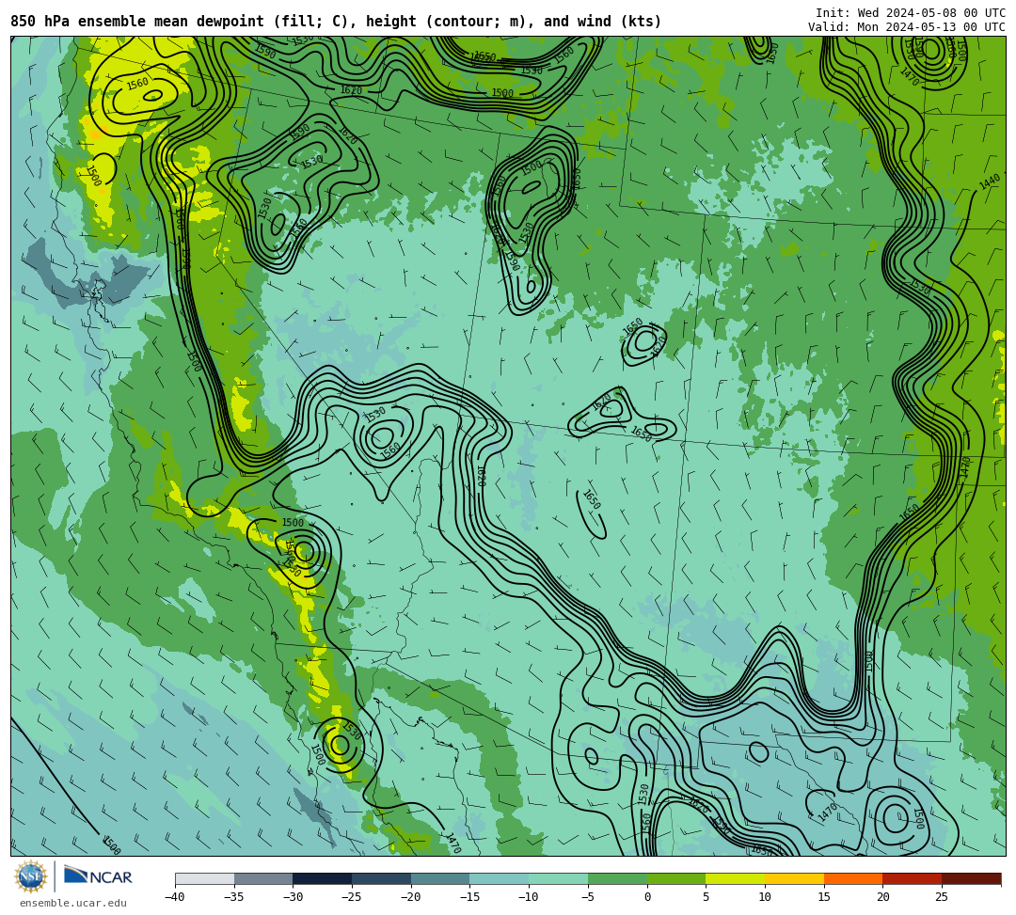Click the -35 colorbar tick label

click(233, 897)
